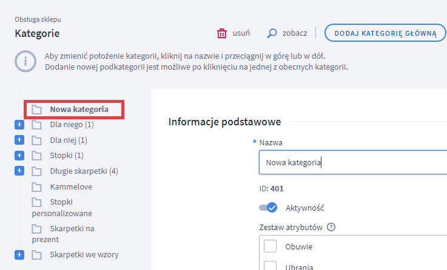Click the Kategorie page title
Viewport: 447px width, 270px height.
point(37,33)
